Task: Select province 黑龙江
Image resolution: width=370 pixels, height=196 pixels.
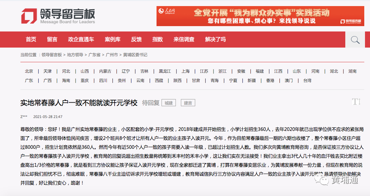Action: pyautogui.click(x=165, y=71)
